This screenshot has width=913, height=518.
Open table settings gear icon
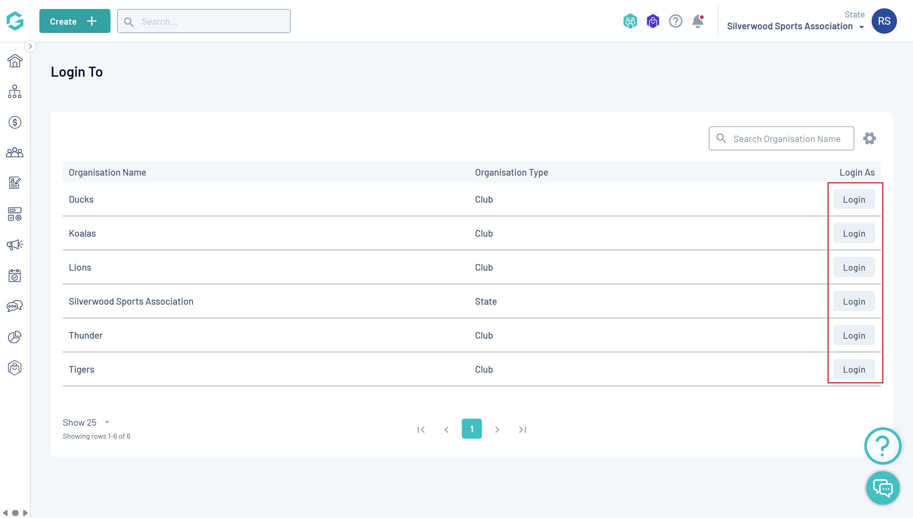click(x=869, y=138)
